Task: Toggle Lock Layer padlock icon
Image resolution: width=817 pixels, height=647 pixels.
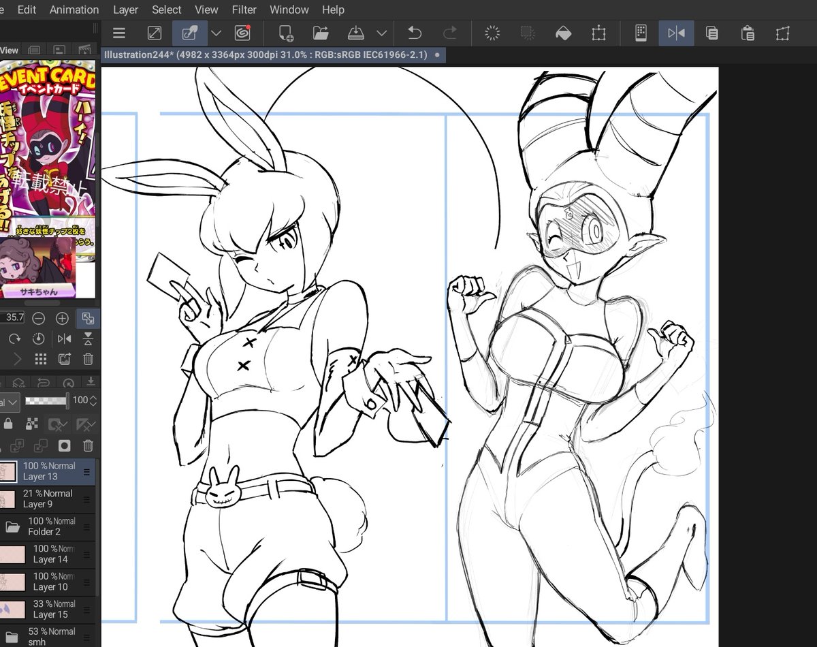Action: (8, 424)
